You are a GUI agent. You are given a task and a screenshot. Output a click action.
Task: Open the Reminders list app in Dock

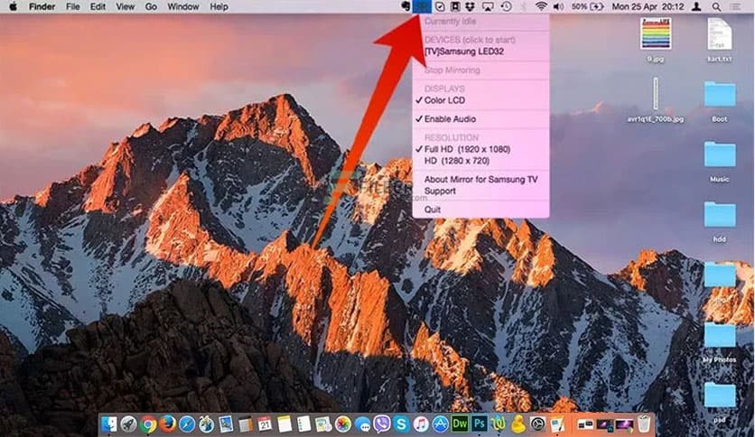303,424
